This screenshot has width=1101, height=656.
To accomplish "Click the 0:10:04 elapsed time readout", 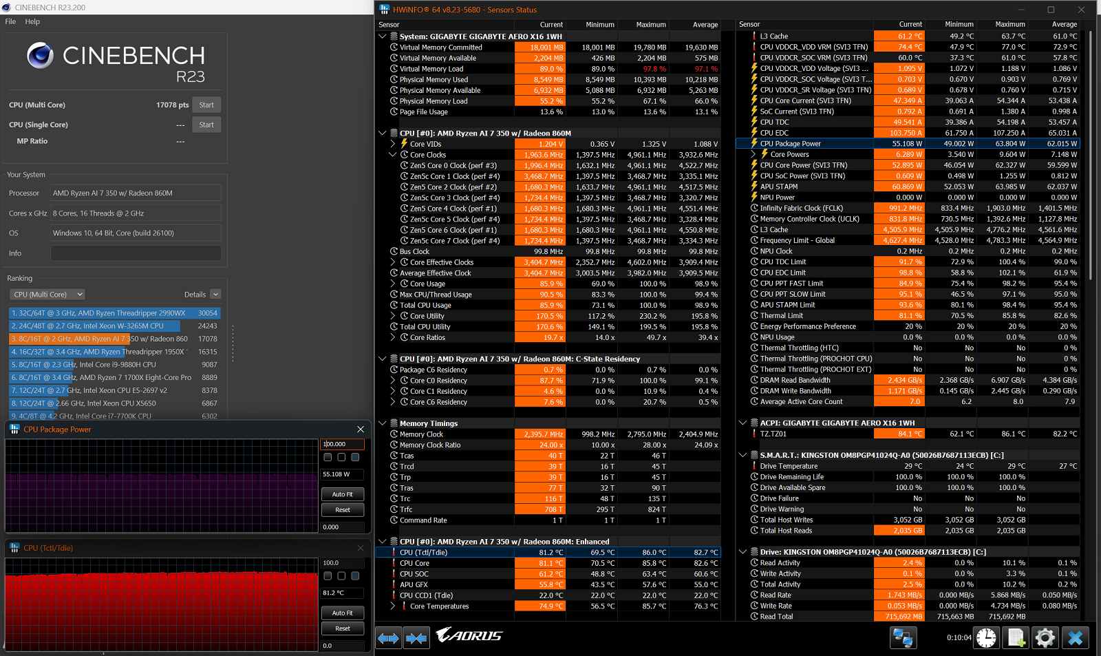I will tap(959, 638).
